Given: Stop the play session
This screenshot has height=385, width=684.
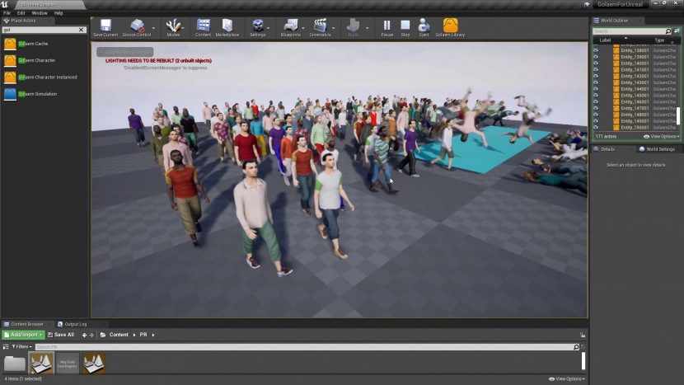Looking at the screenshot, I should pos(405,28).
